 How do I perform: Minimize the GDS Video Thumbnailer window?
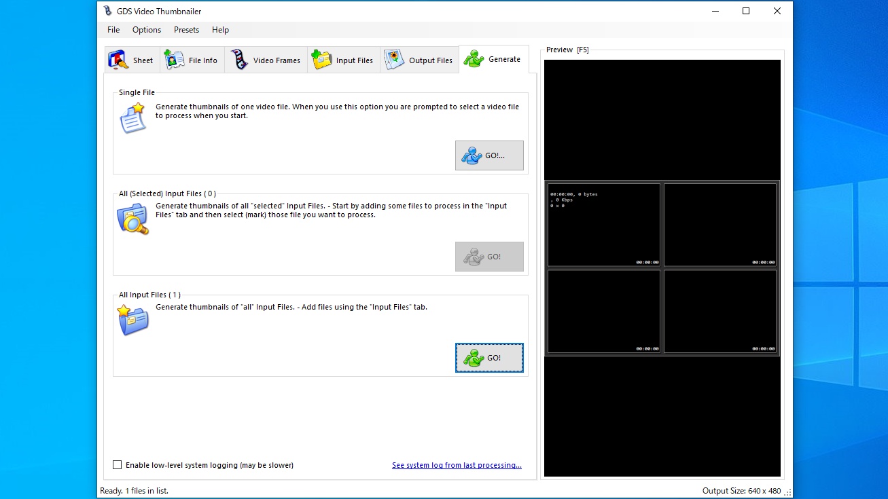pyautogui.click(x=715, y=11)
